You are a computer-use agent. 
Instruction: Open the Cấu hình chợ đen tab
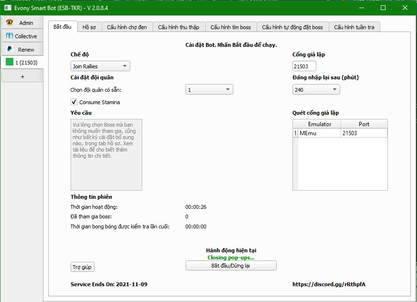[x=126, y=27]
